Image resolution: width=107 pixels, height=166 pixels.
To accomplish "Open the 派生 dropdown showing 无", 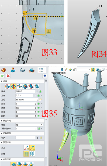I will coord(29,125).
